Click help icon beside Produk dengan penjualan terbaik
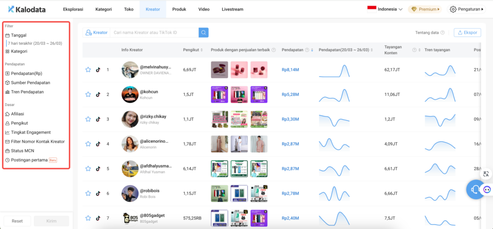 [273, 50]
